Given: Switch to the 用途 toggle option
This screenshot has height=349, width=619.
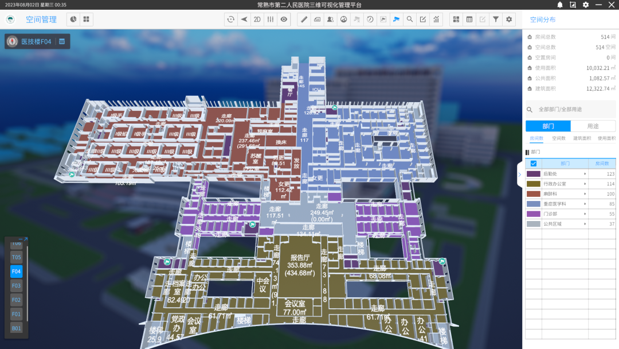Looking at the screenshot, I should click(593, 126).
